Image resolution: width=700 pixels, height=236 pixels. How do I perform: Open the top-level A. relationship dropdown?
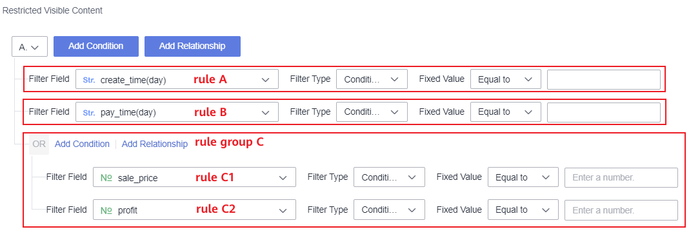pos(30,46)
